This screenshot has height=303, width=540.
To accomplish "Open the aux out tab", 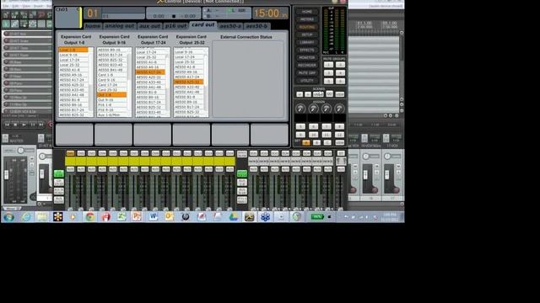I will 150,26.
